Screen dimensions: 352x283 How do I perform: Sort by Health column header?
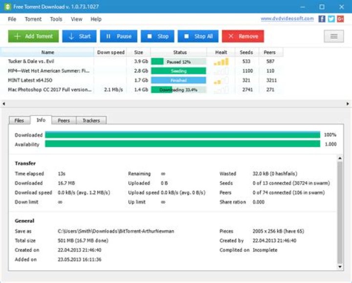click(221, 52)
